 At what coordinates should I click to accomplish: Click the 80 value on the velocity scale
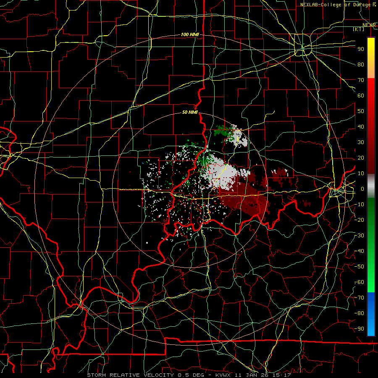click(361, 65)
